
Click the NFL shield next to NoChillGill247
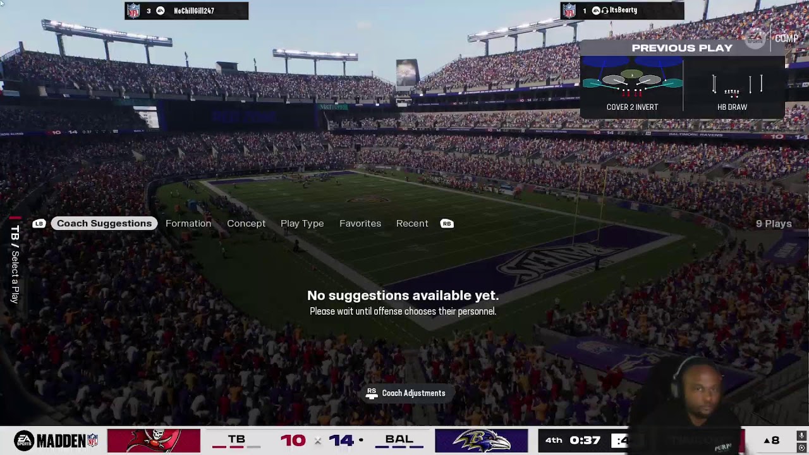point(133,11)
